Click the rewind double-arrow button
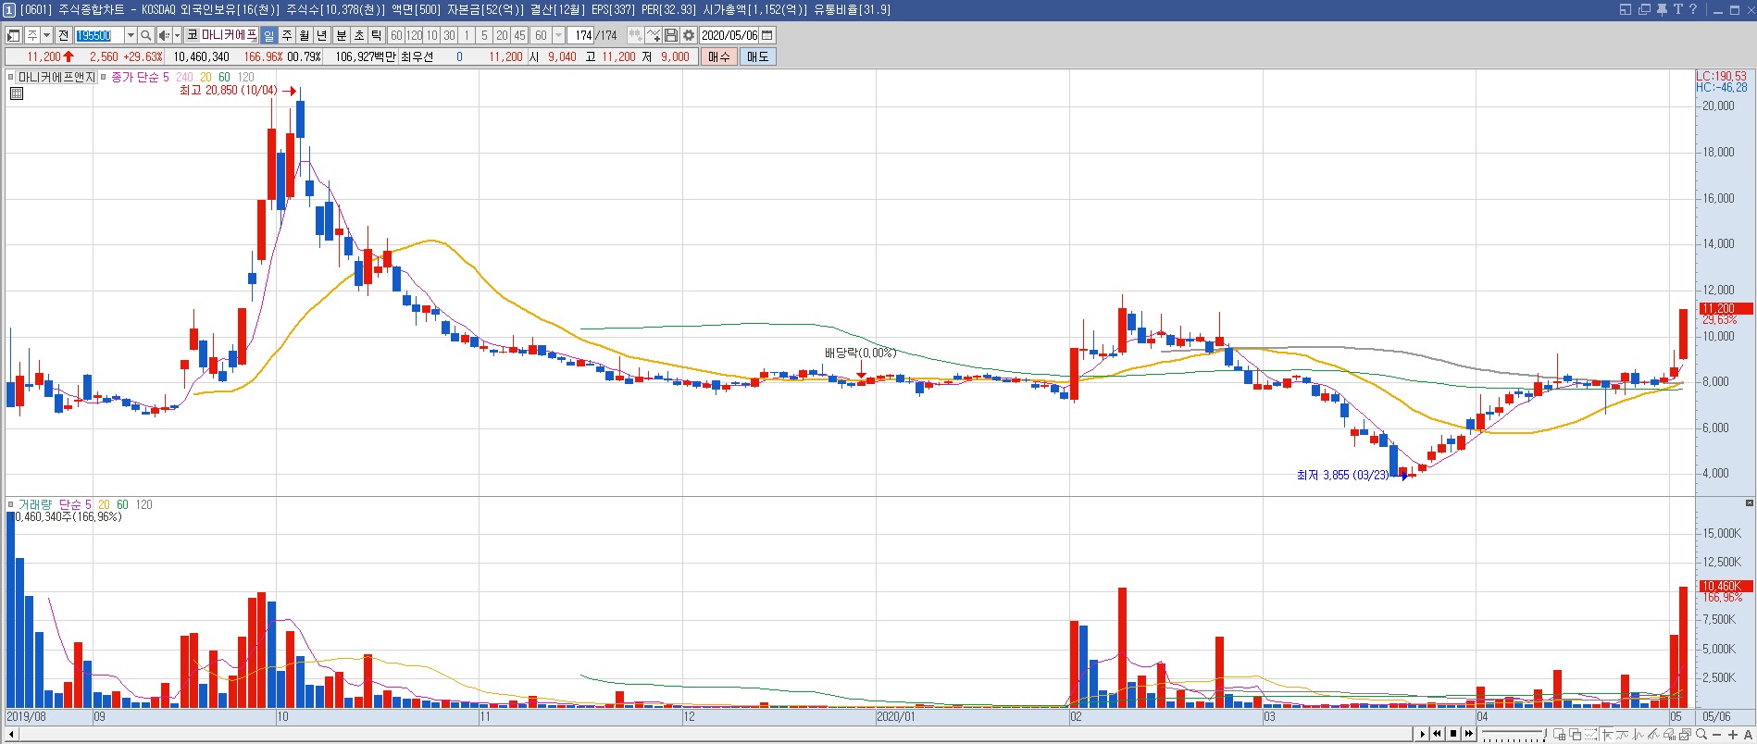 (x=1438, y=734)
